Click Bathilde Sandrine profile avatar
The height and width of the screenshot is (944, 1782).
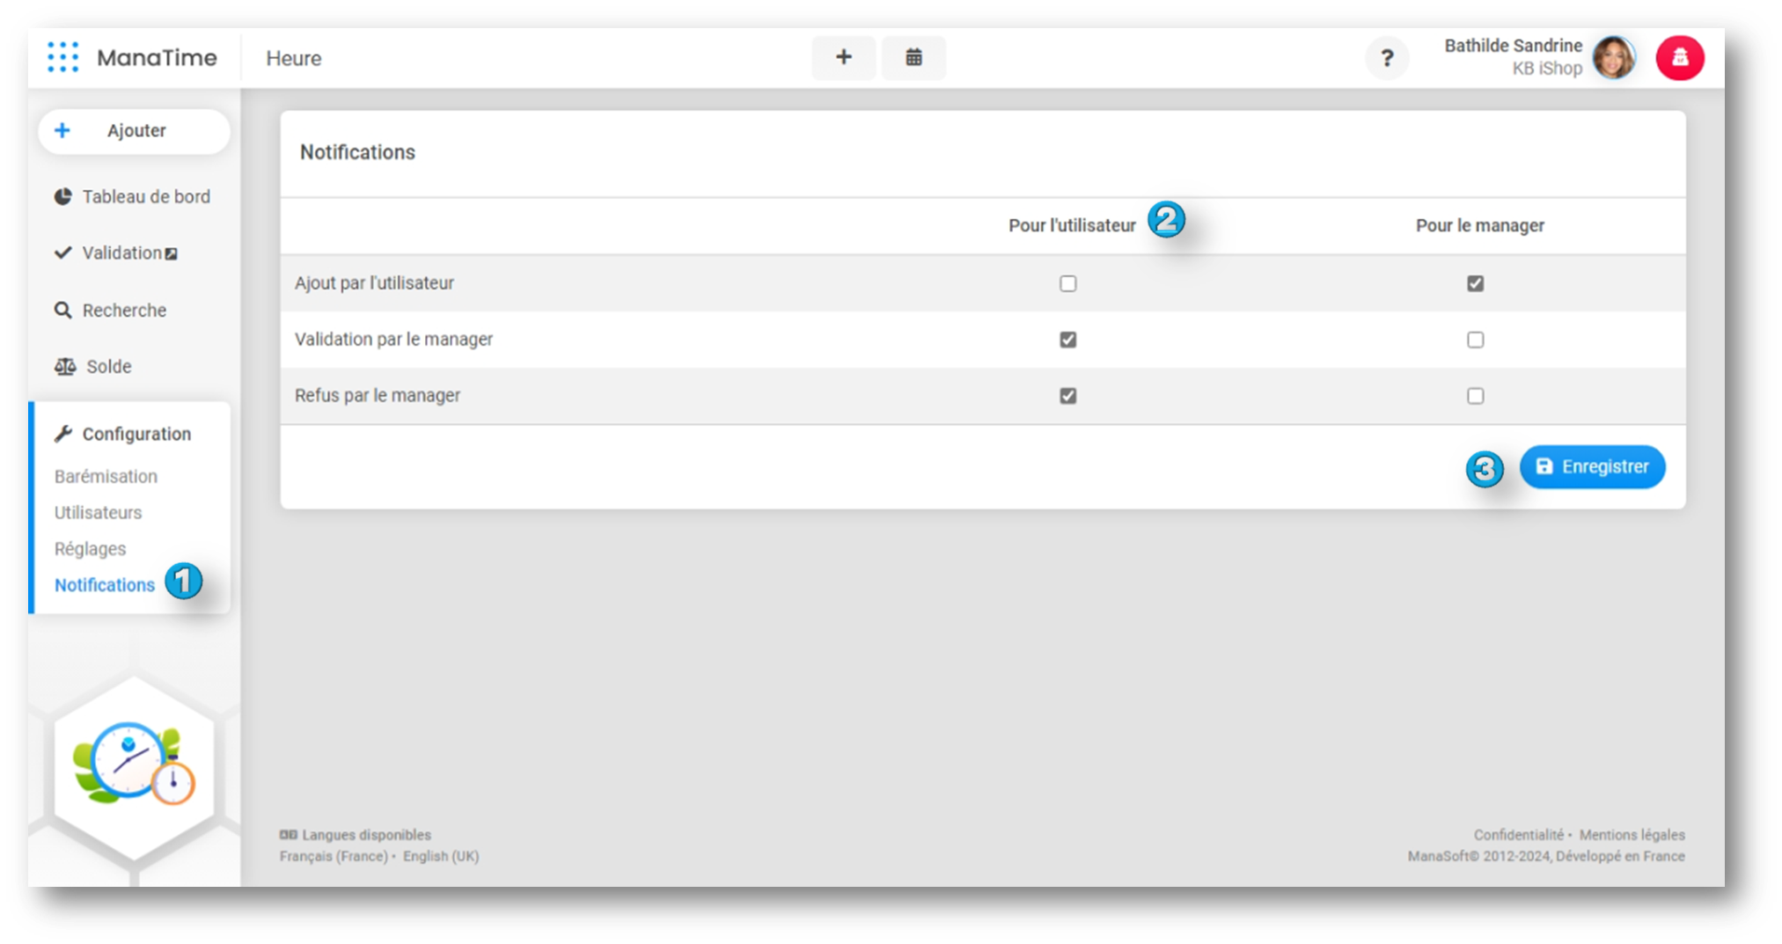tap(1614, 58)
